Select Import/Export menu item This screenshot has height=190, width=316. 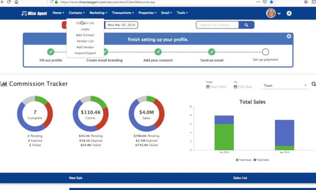pyautogui.click(x=85, y=53)
